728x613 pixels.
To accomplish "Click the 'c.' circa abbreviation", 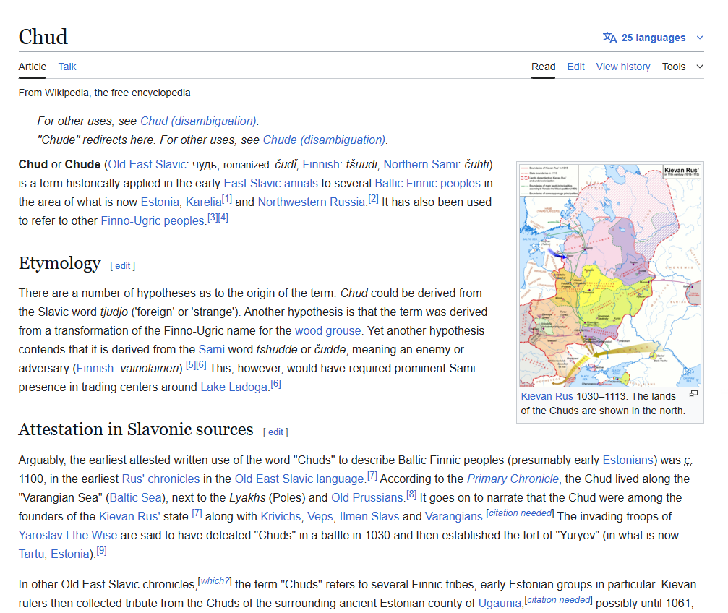I will [688, 460].
